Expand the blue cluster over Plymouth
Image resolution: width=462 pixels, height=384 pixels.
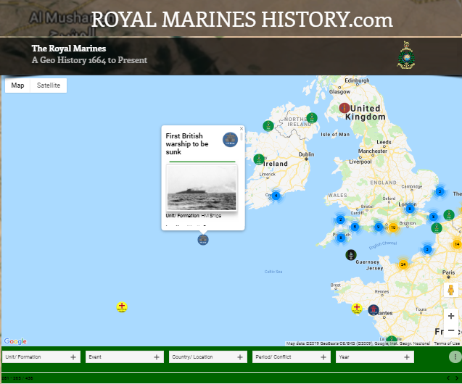pos(341,238)
